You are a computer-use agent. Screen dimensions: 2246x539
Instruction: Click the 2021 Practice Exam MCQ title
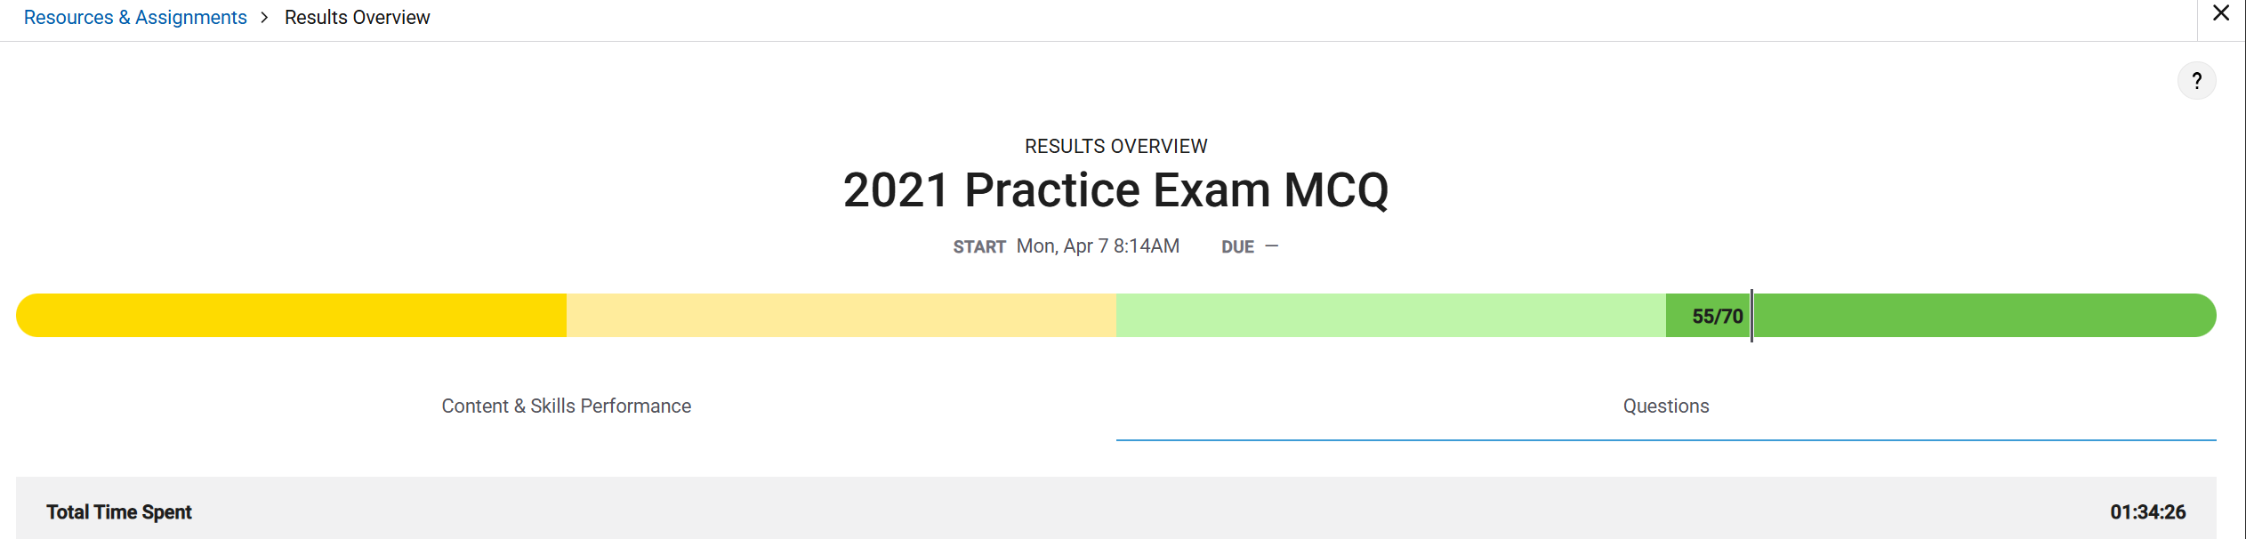tap(1116, 190)
